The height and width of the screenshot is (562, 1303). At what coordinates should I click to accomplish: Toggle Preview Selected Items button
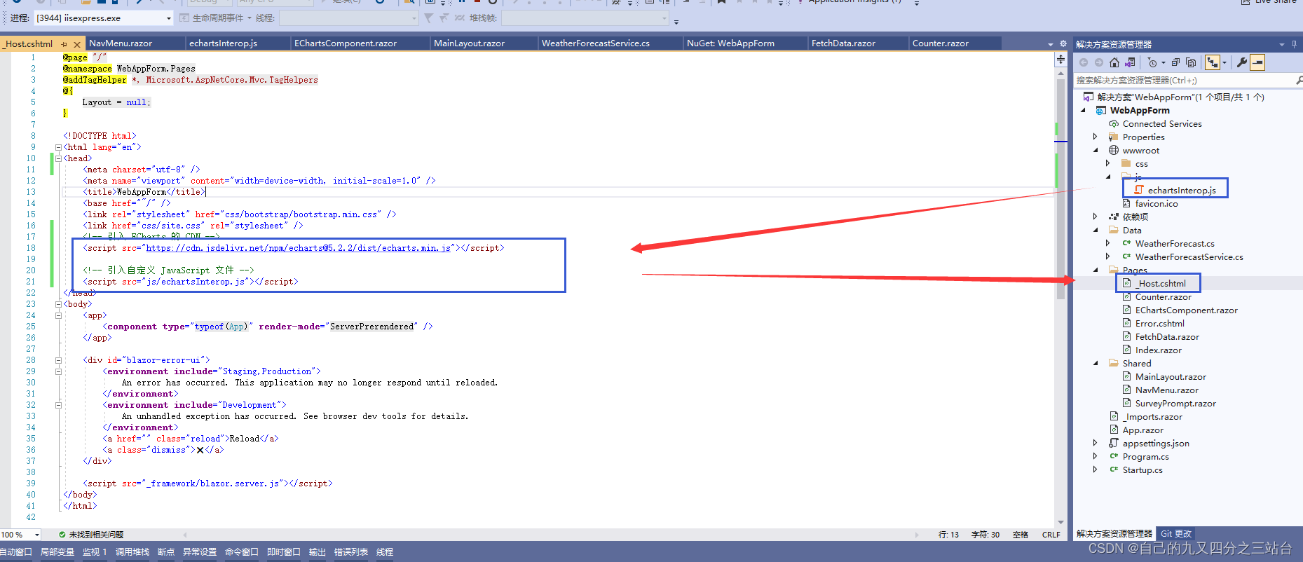(1258, 62)
